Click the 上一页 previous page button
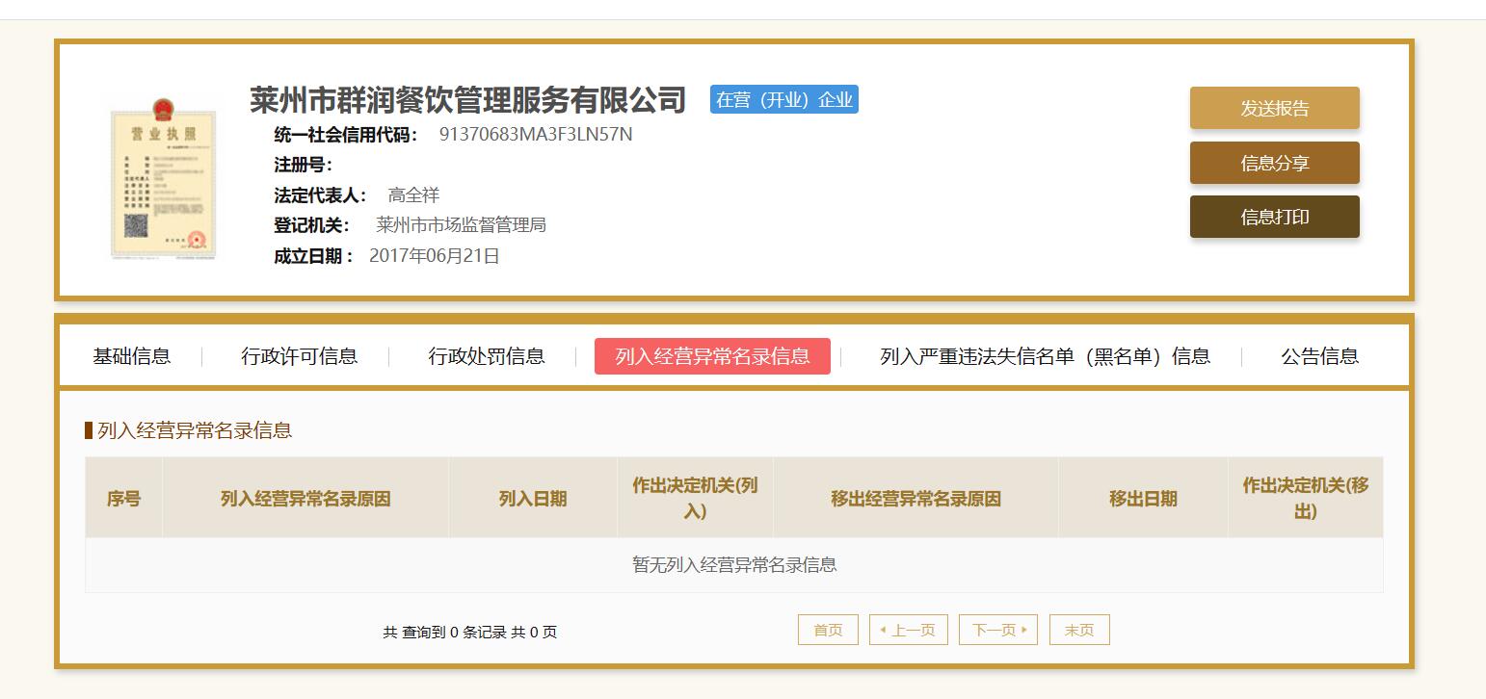 click(x=909, y=630)
